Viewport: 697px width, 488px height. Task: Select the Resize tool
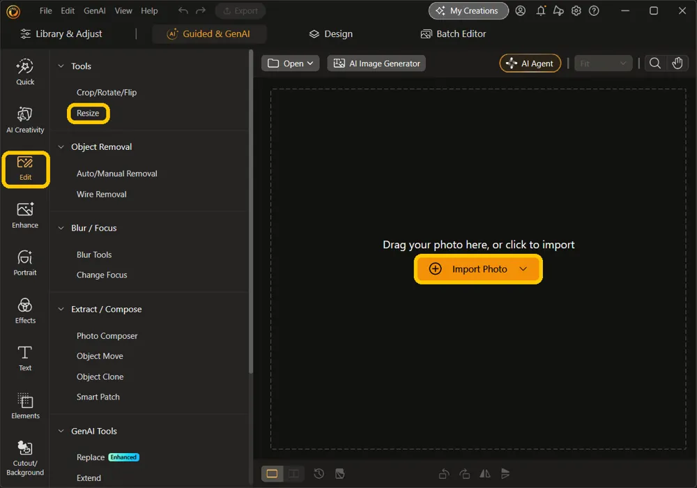[x=88, y=114]
